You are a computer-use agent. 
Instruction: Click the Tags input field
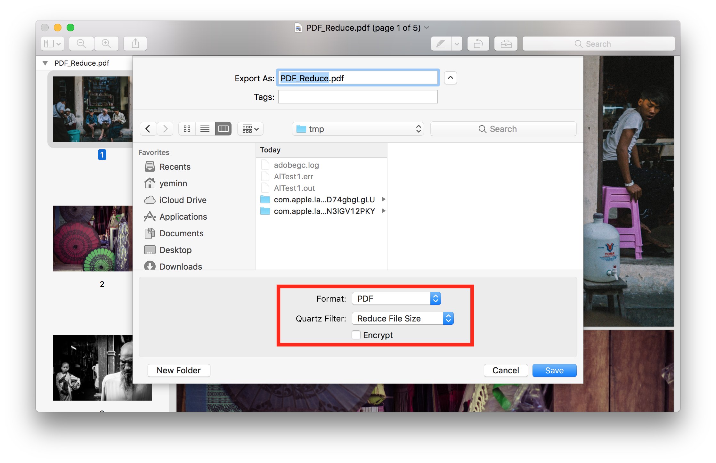pos(358,97)
